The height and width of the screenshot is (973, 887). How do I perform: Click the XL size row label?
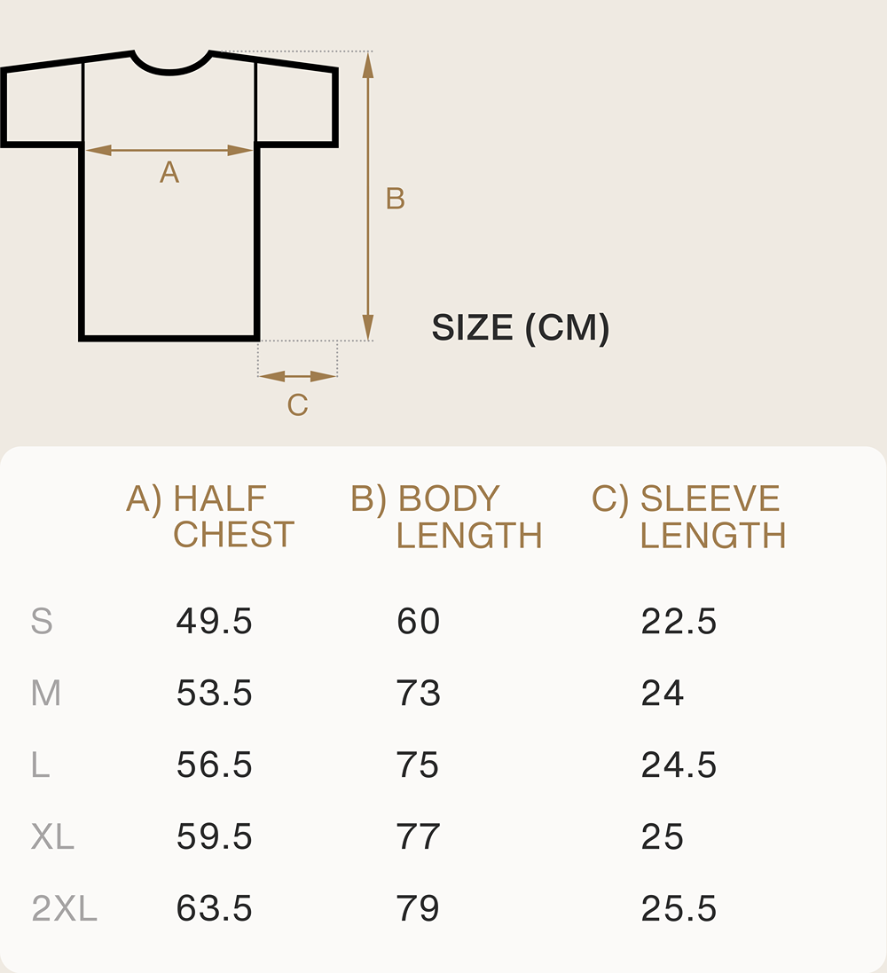pyautogui.click(x=52, y=836)
